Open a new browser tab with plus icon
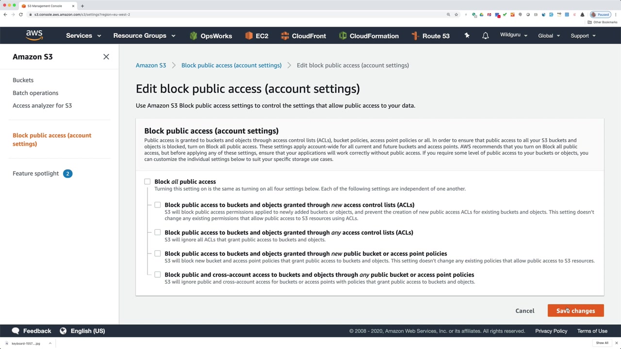The image size is (621, 349). point(82,6)
